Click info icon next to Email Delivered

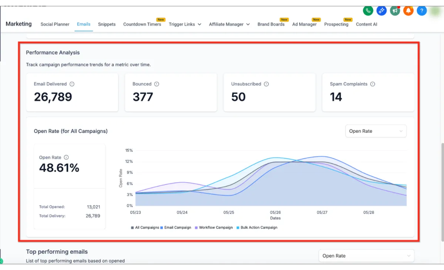(72, 84)
